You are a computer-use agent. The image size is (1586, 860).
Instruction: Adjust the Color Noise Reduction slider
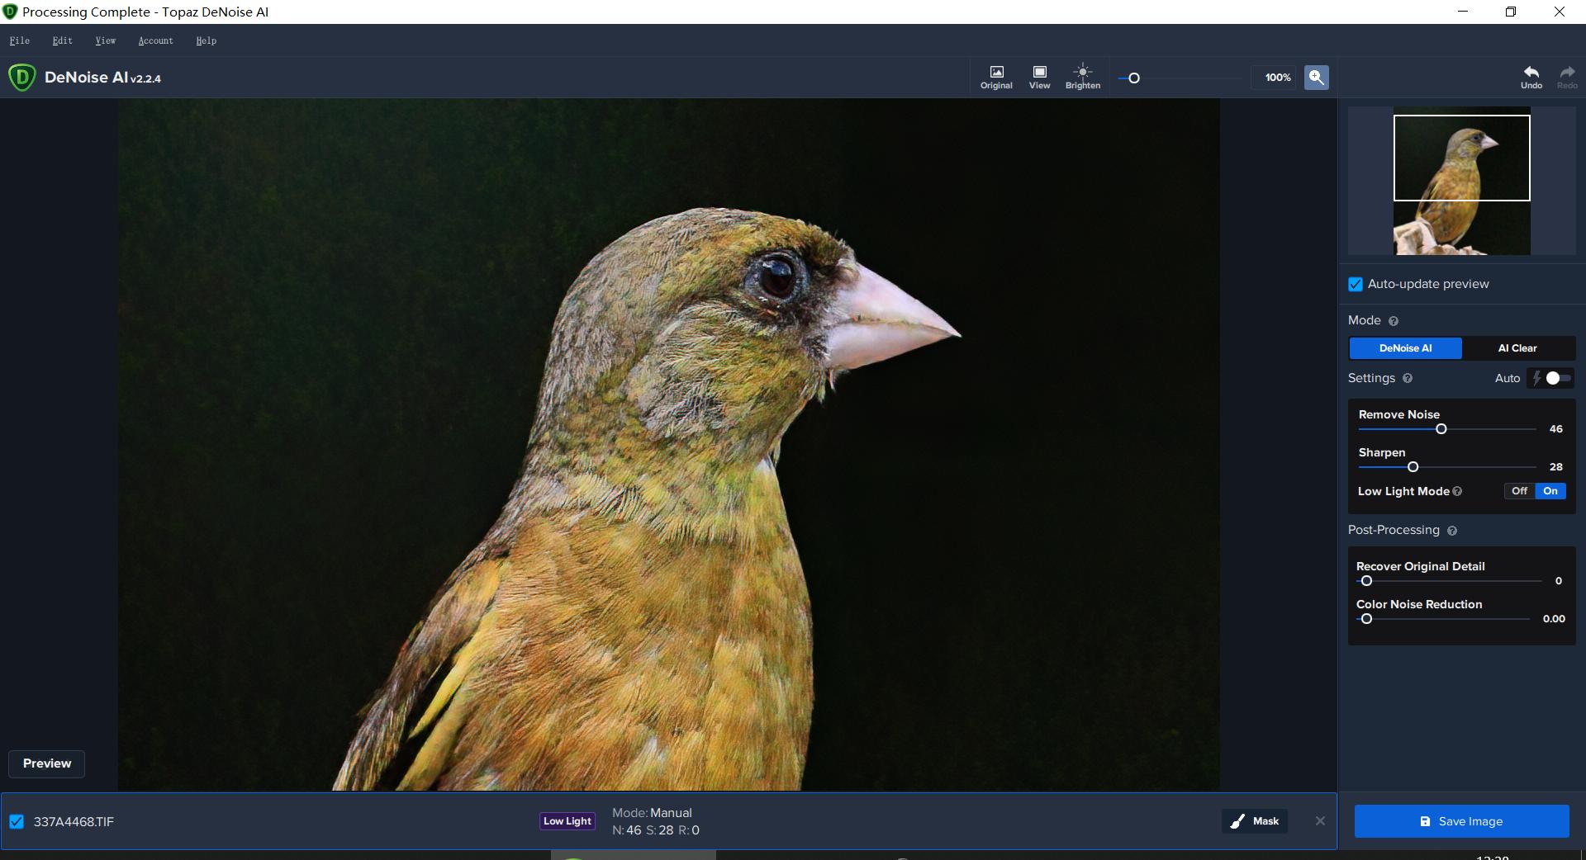click(1367, 619)
